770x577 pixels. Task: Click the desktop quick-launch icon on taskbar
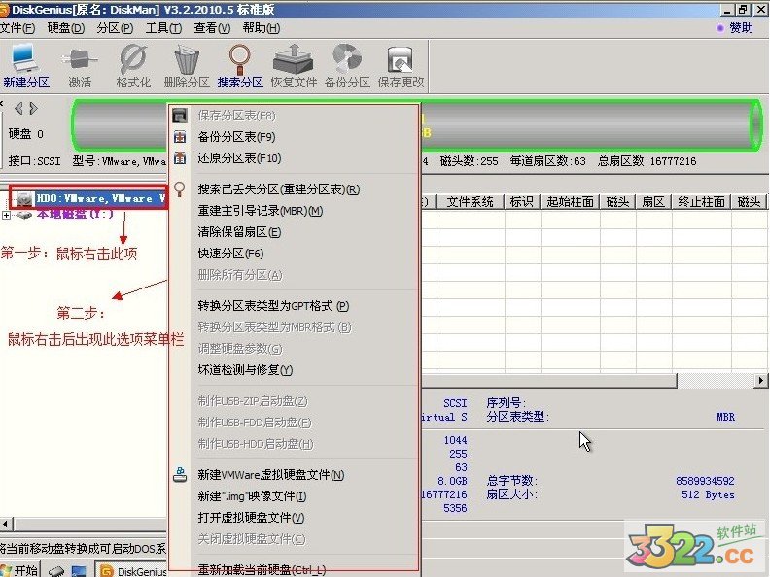(x=79, y=571)
